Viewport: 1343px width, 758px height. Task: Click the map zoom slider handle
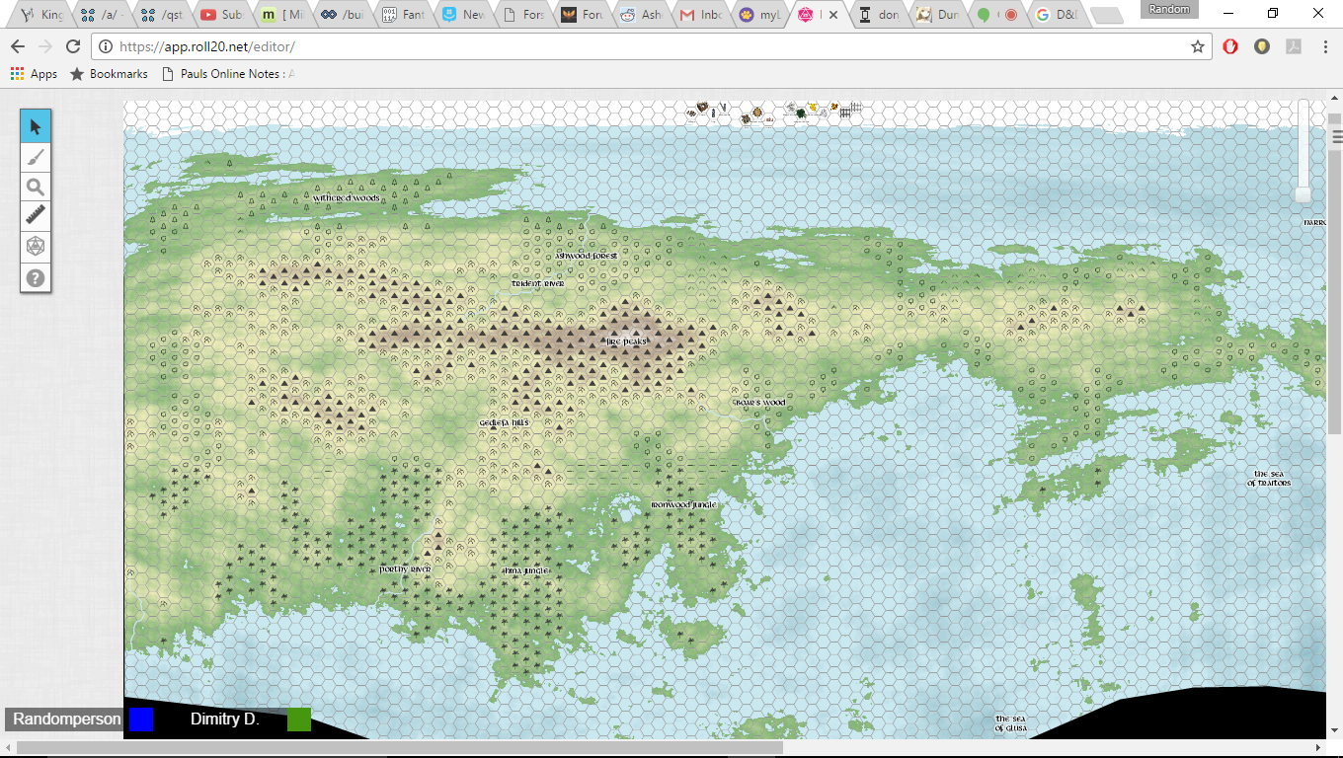click(x=1303, y=194)
